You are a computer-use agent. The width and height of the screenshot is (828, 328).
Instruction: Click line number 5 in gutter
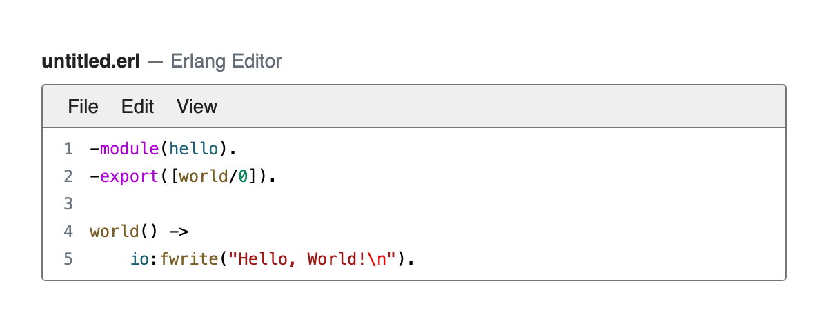click(x=68, y=259)
